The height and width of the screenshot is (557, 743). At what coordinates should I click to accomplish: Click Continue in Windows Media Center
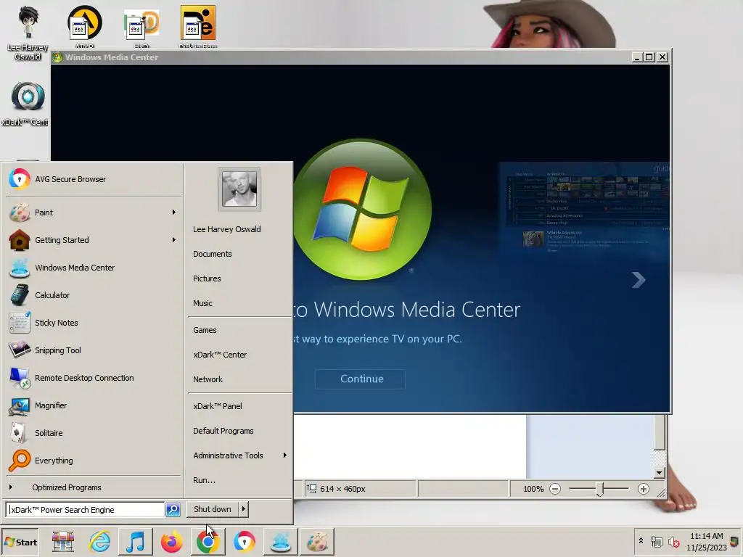[360, 379]
